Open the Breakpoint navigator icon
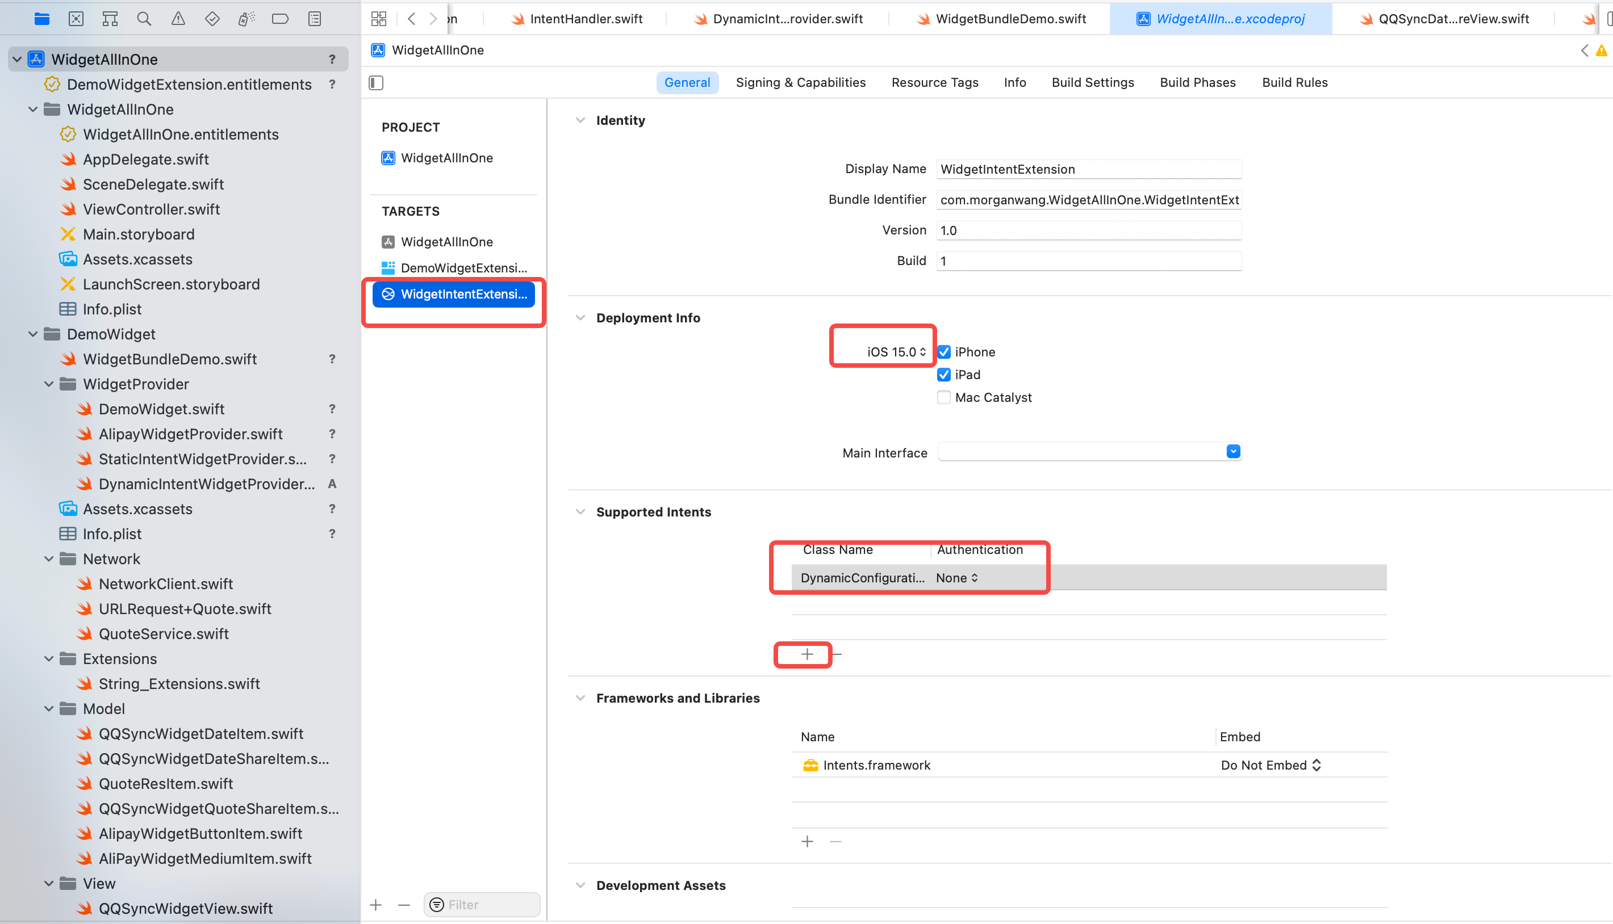1613x924 pixels. (x=280, y=19)
